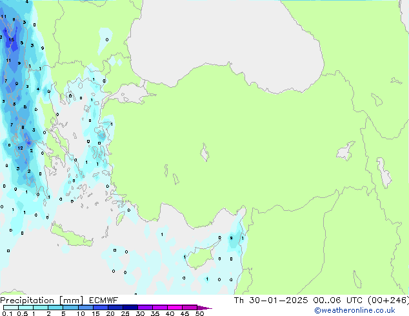Click the "12" precipitation value on the map

20,148
